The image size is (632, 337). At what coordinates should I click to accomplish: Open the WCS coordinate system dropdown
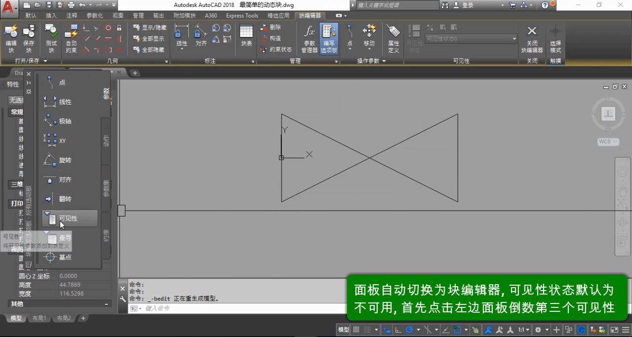point(607,142)
